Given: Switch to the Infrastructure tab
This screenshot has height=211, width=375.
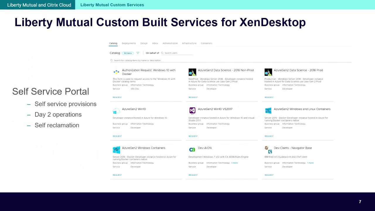Looking at the screenshot, I should (189, 43).
